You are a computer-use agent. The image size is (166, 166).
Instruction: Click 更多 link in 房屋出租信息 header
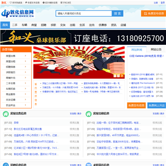click(x=162, y=113)
